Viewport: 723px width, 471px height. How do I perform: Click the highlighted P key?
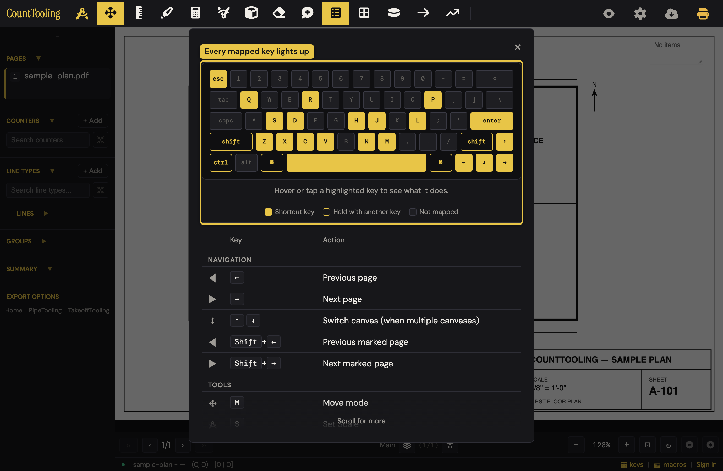(x=433, y=100)
